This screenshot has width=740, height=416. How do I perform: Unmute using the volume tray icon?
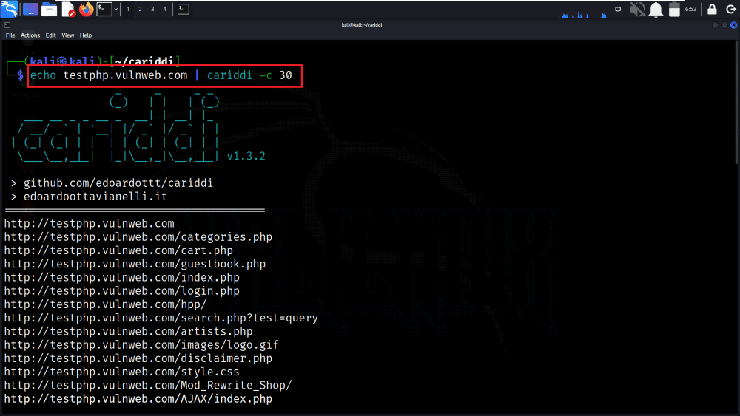pyautogui.click(x=637, y=9)
